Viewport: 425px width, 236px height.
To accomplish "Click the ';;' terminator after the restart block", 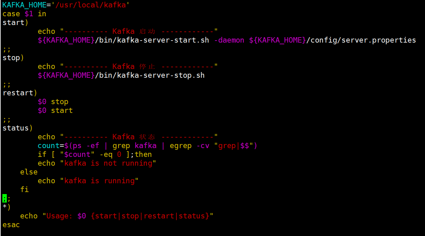I will tap(7, 120).
